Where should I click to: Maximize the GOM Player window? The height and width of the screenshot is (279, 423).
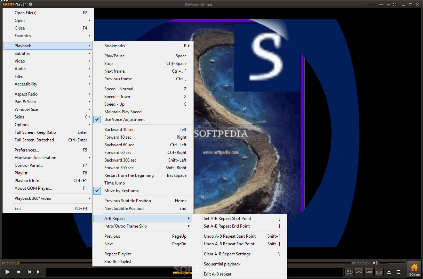[410, 5]
